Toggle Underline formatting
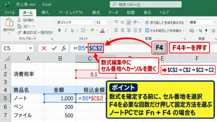The width and height of the screenshot is (217, 122). point(72,30)
